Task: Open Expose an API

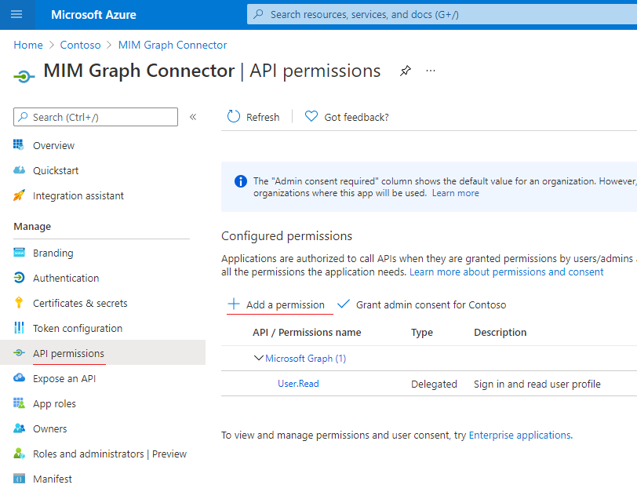Action: (x=64, y=379)
